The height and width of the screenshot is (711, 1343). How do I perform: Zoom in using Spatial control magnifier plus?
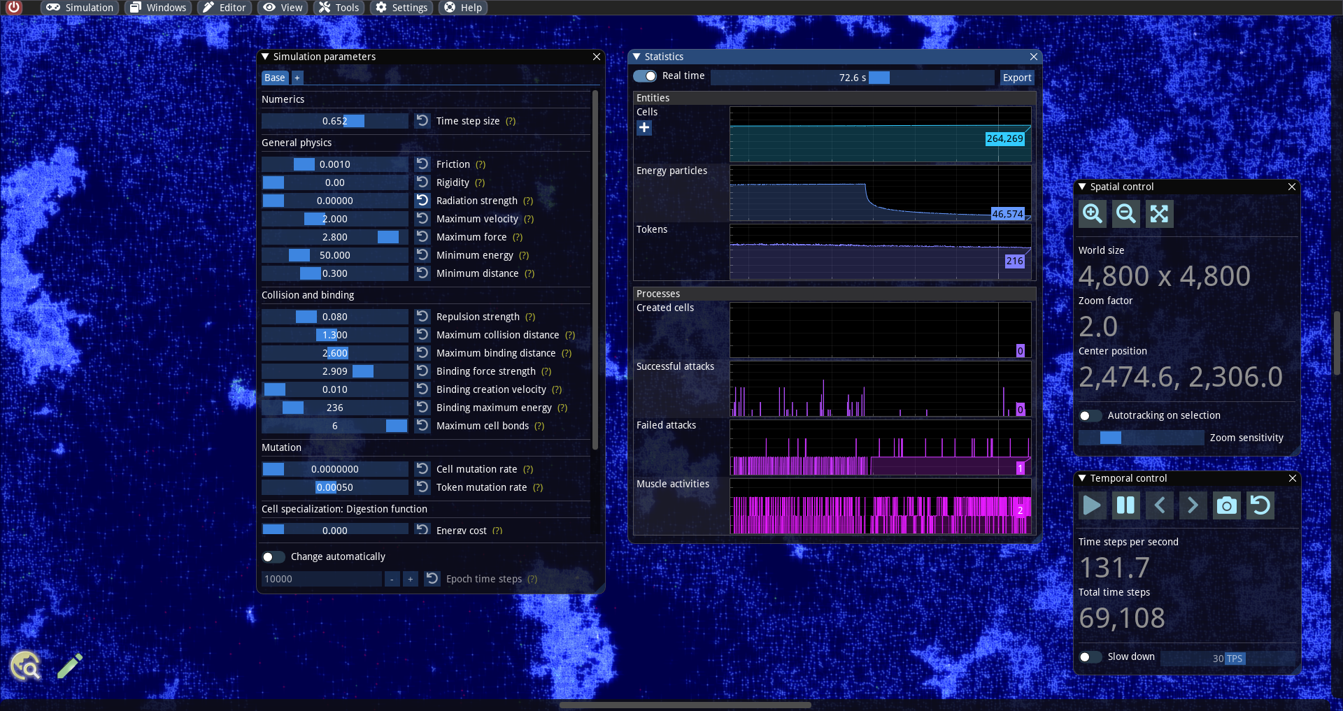pos(1093,213)
